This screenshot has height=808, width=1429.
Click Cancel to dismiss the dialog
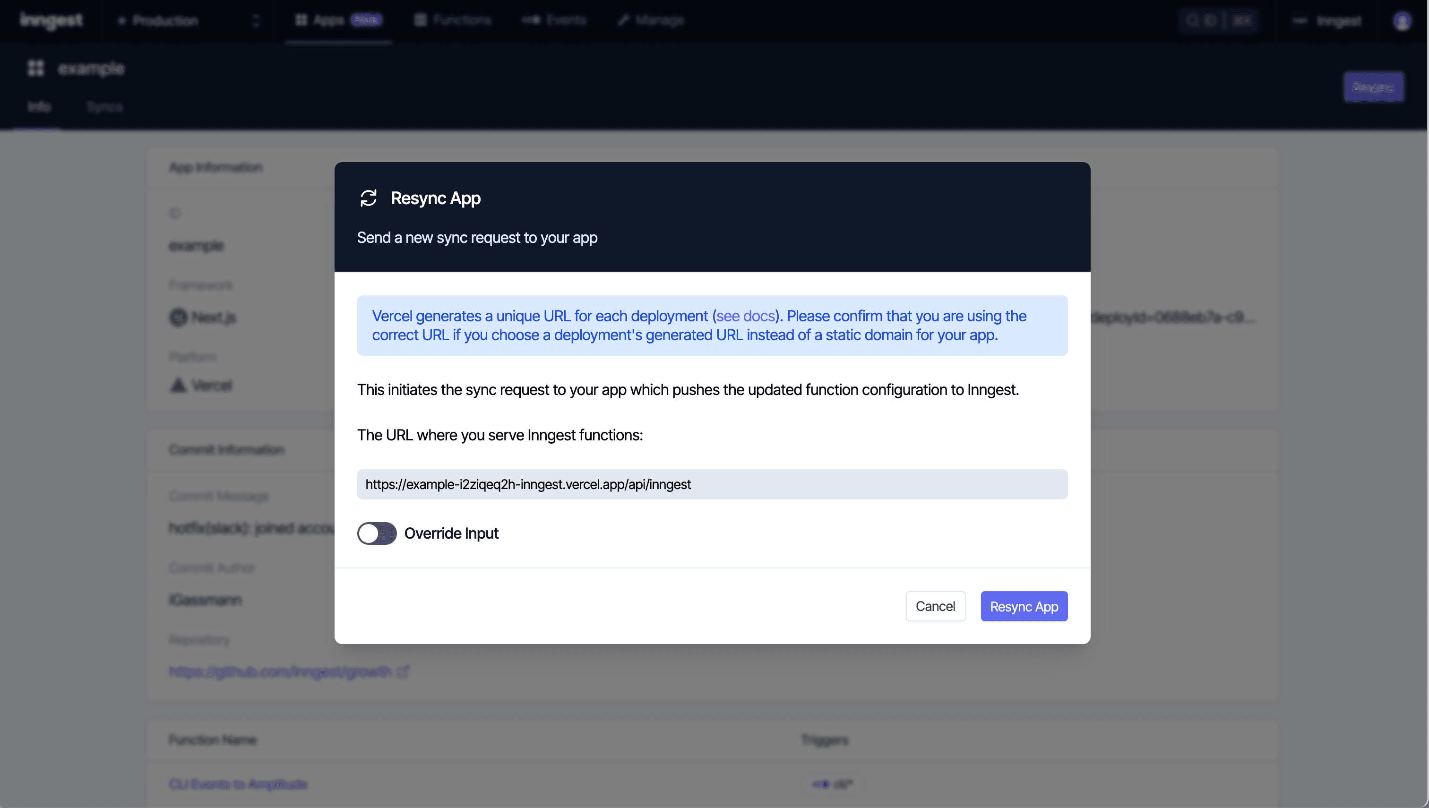935,606
